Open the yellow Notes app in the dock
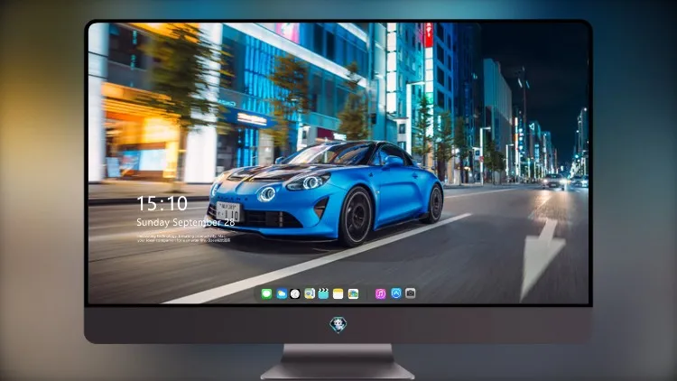The image size is (677, 381). point(338,293)
